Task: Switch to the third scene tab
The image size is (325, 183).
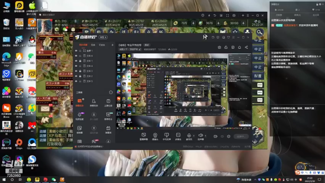Action: click(x=102, y=45)
